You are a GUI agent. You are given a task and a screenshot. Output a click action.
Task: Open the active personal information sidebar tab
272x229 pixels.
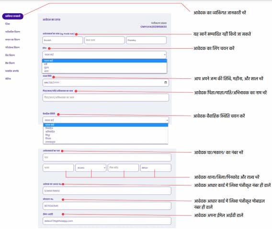[12, 16]
